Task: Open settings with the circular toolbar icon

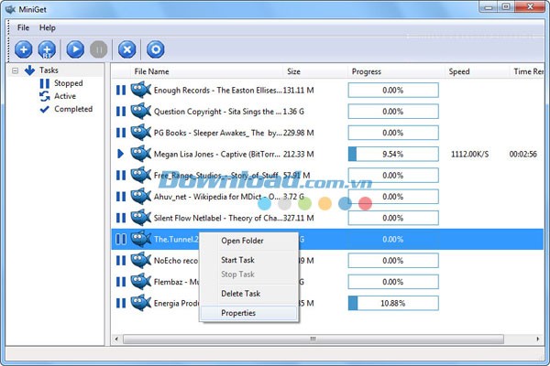Action: click(155, 49)
